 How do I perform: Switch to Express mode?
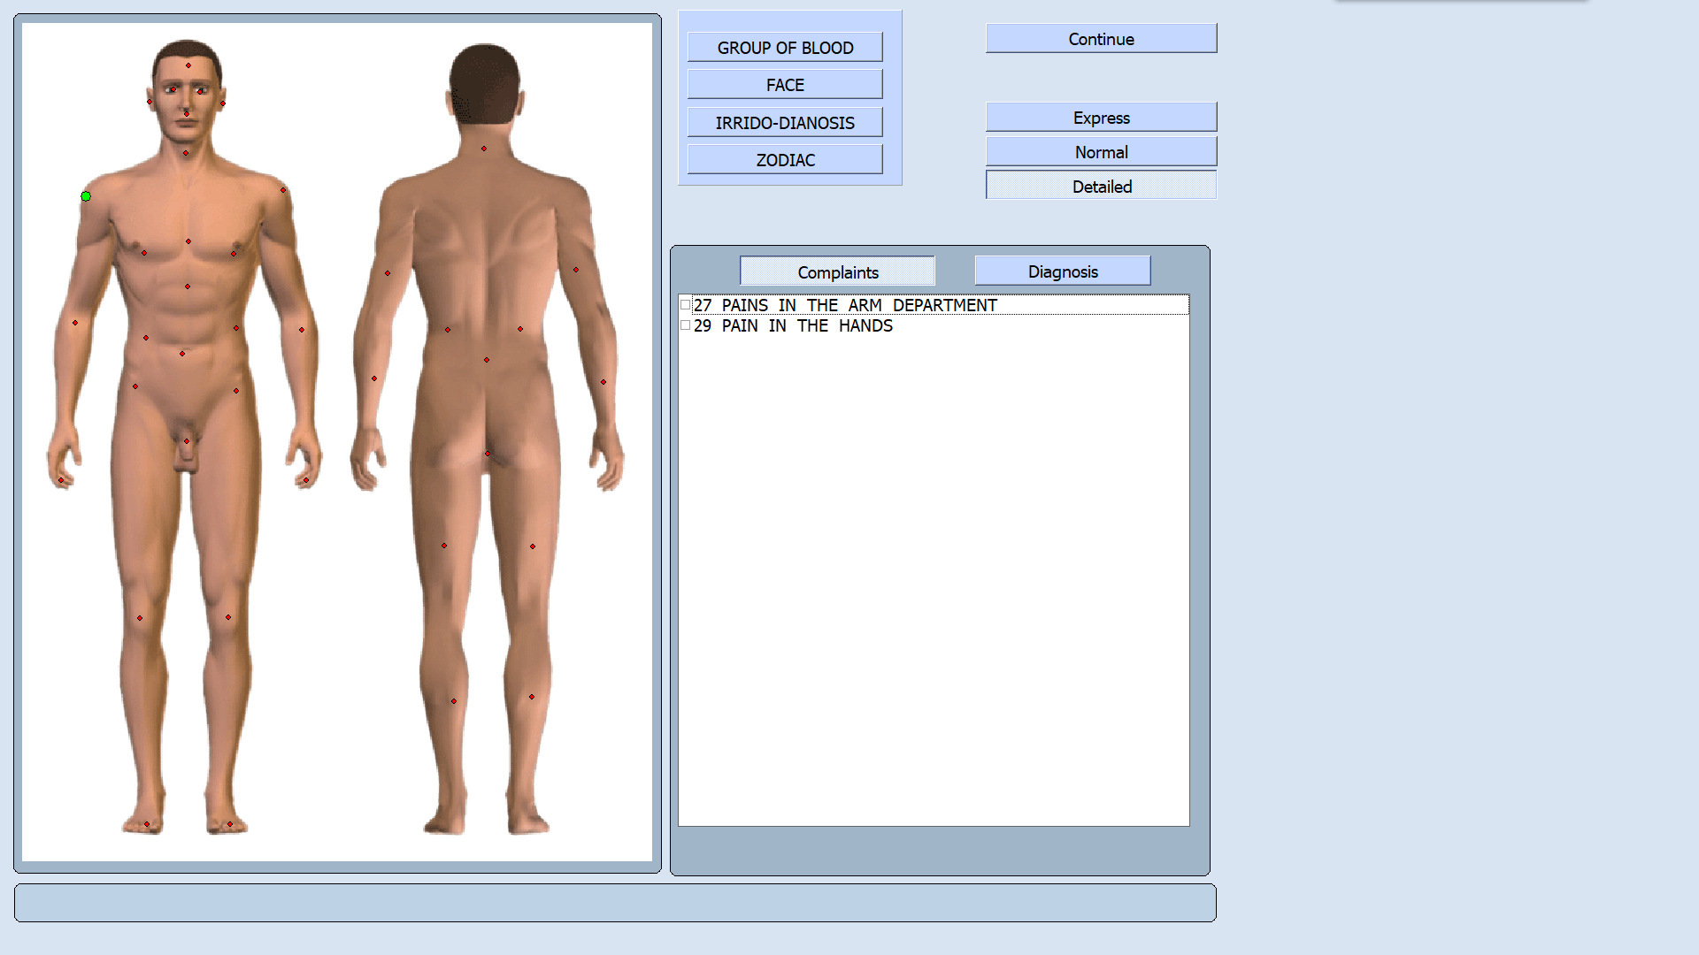(x=1101, y=117)
